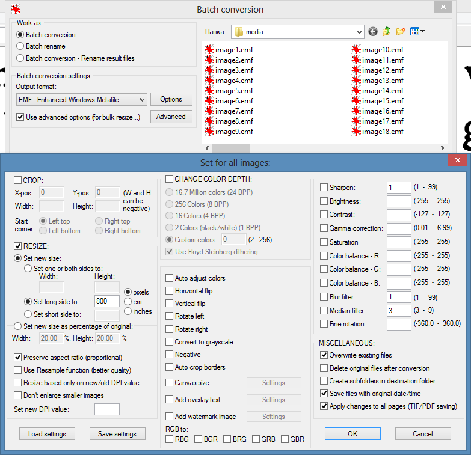
Task: Click the file list horizontal scrollbar thumb
Action: coord(231,148)
